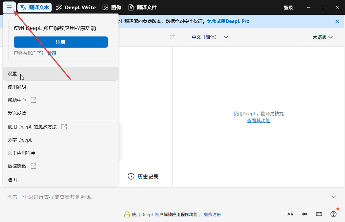This screenshot has width=345, height=222.
Task: Show keyboard shortcuts via keyboard icon
Action: (319, 214)
